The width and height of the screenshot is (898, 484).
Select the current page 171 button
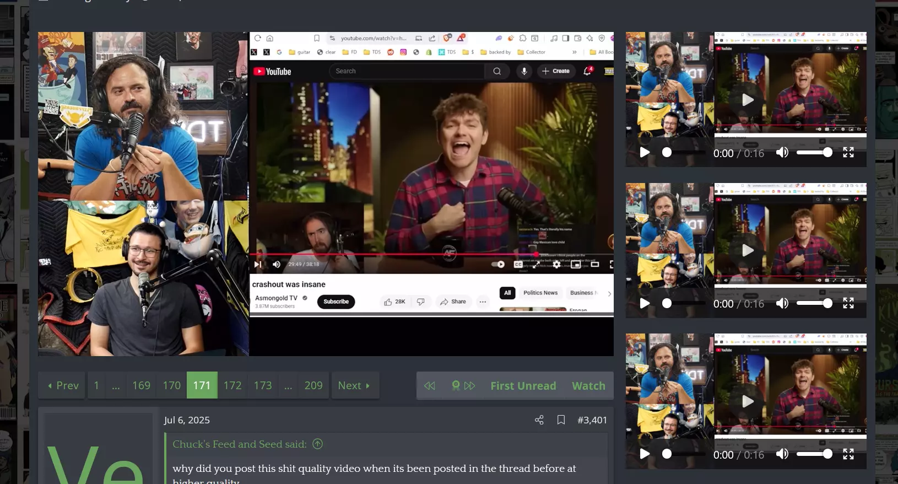202,385
